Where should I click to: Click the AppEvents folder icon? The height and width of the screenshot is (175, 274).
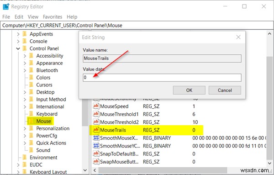[25, 34]
